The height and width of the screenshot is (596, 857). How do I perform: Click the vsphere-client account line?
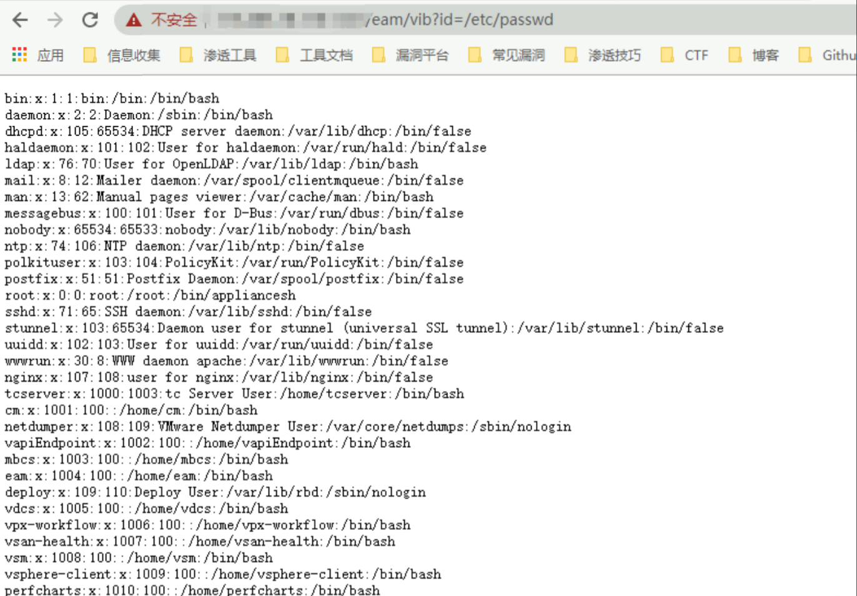tap(222, 574)
